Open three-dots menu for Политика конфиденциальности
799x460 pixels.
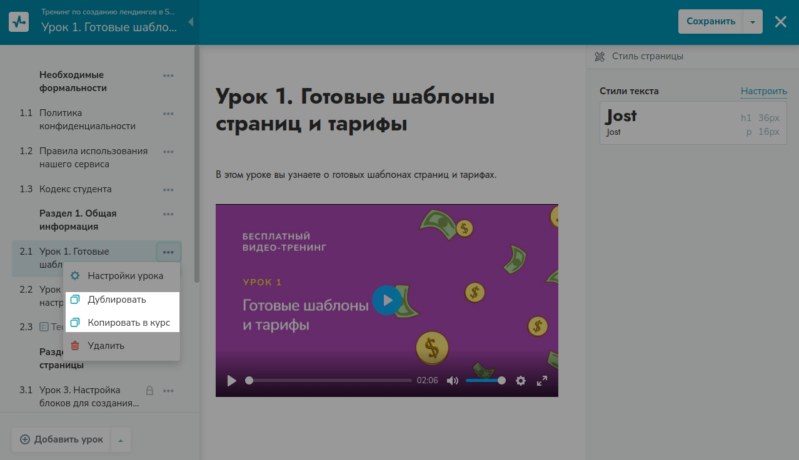pos(168,114)
